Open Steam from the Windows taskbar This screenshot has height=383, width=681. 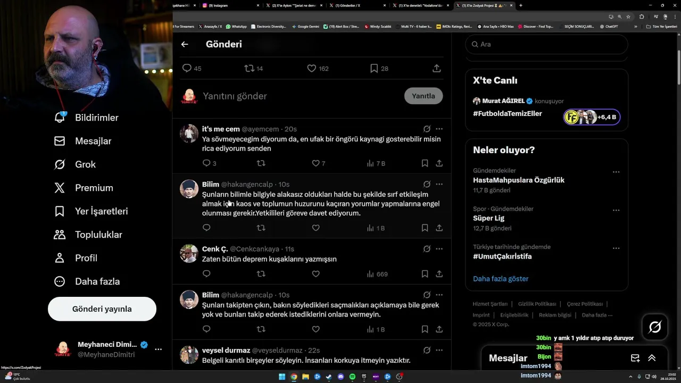329,377
